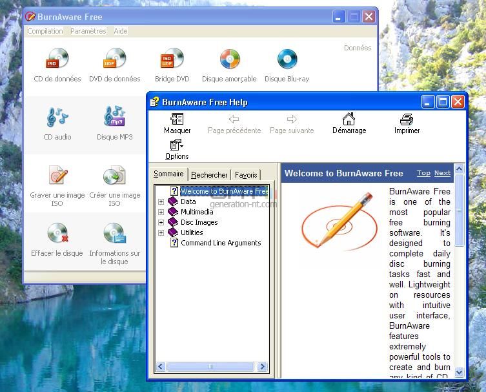Screen dimensions: 486x392
Task: Close the BurnAware Free Help window
Action: 458,102
